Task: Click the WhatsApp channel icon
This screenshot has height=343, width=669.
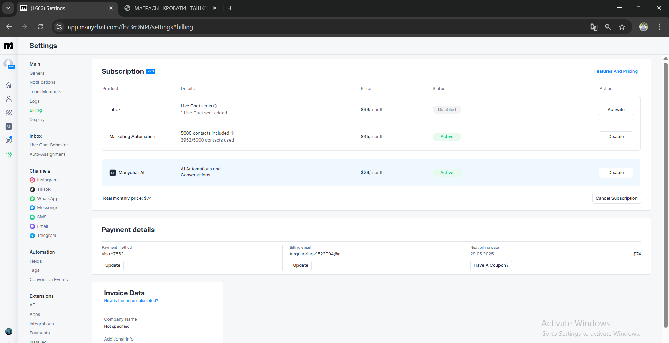Action: click(32, 199)
